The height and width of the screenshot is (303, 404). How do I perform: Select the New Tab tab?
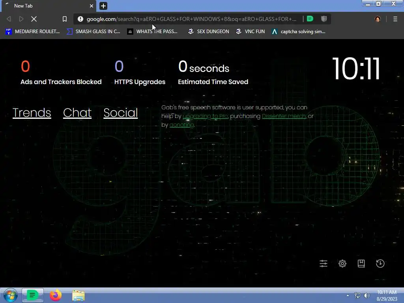click(49, 6)
